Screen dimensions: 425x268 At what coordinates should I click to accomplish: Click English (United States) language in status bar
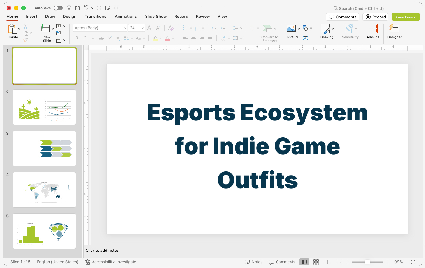pyautogui.click(x=58, y=262)
